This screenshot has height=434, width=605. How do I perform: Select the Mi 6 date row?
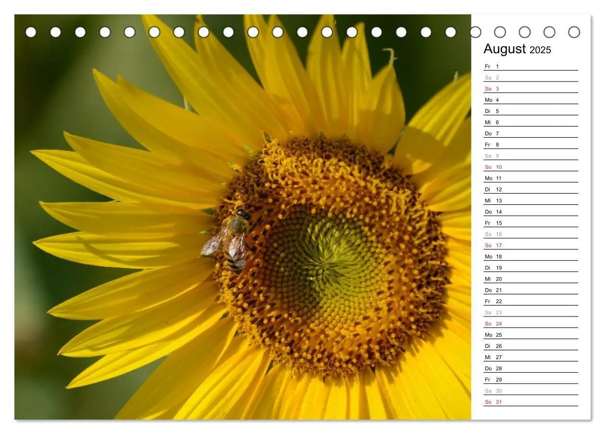[531, 122]
